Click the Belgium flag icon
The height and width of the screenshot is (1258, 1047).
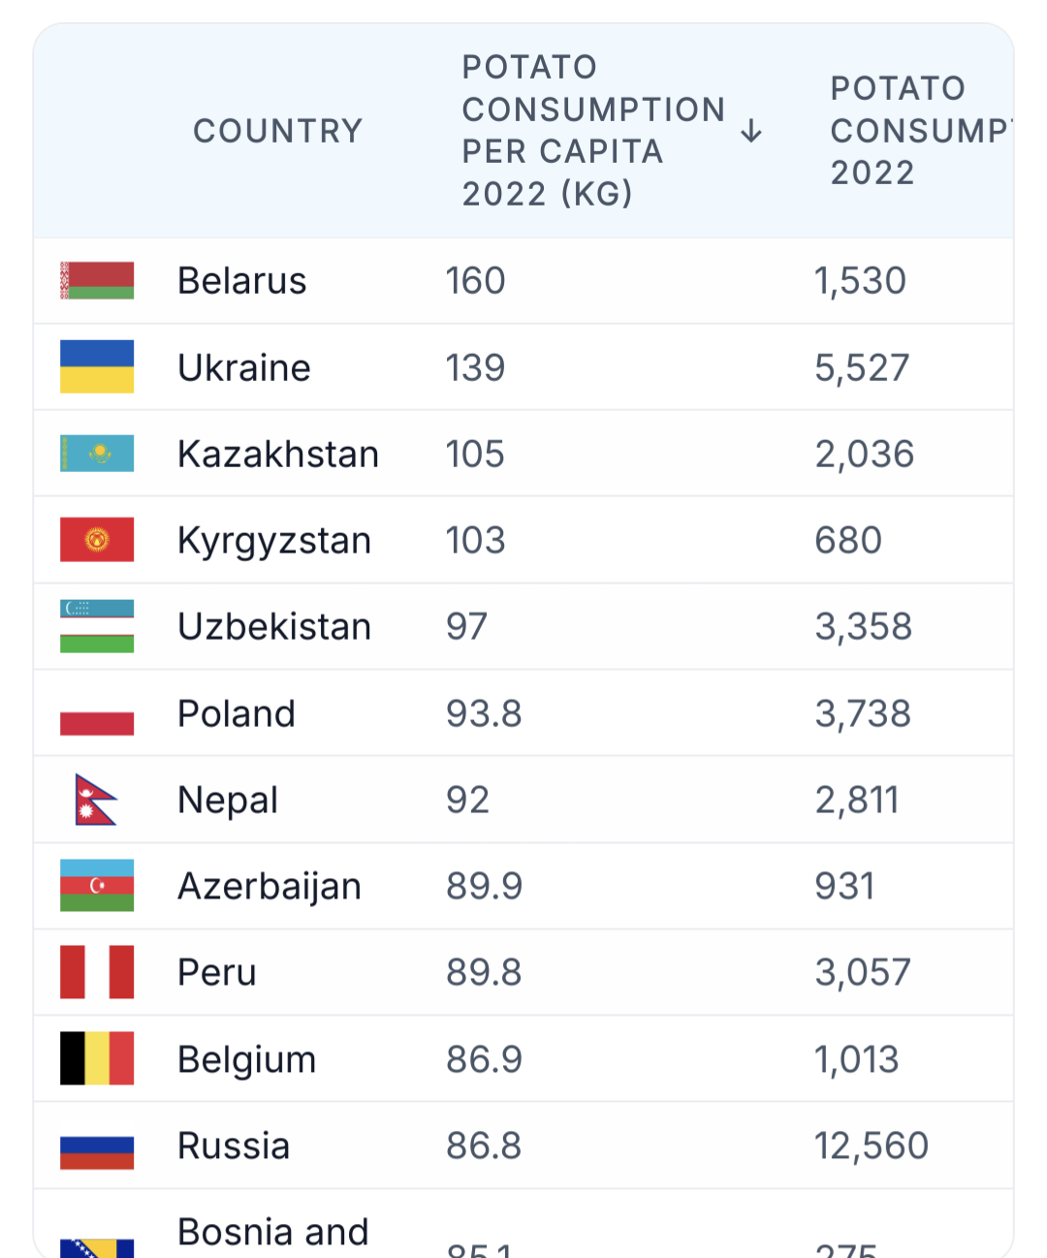coord(97,1058)
